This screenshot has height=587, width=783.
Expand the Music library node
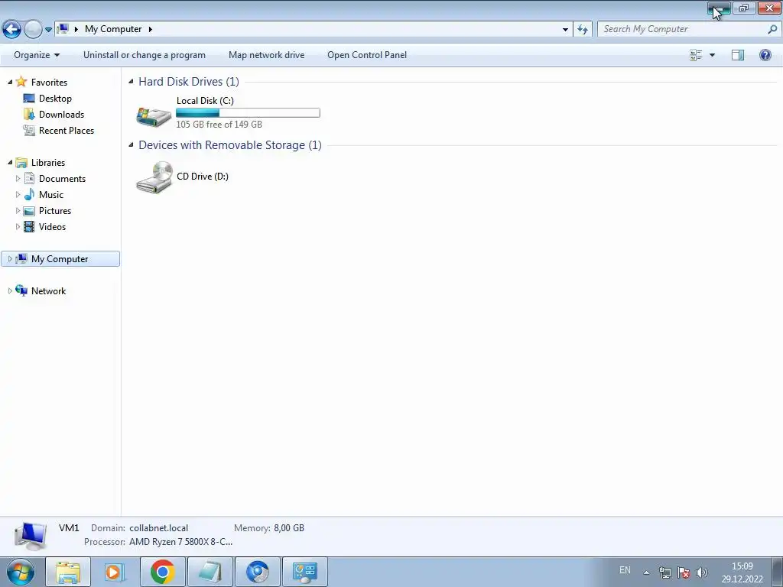(18, 194)
